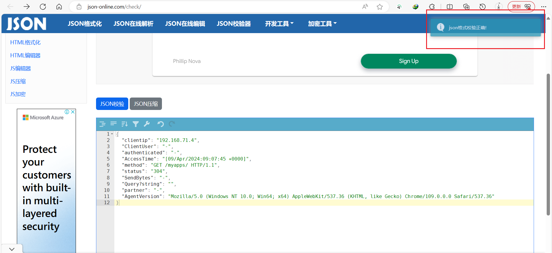Click the JSON校验 button

coord(112,104)
